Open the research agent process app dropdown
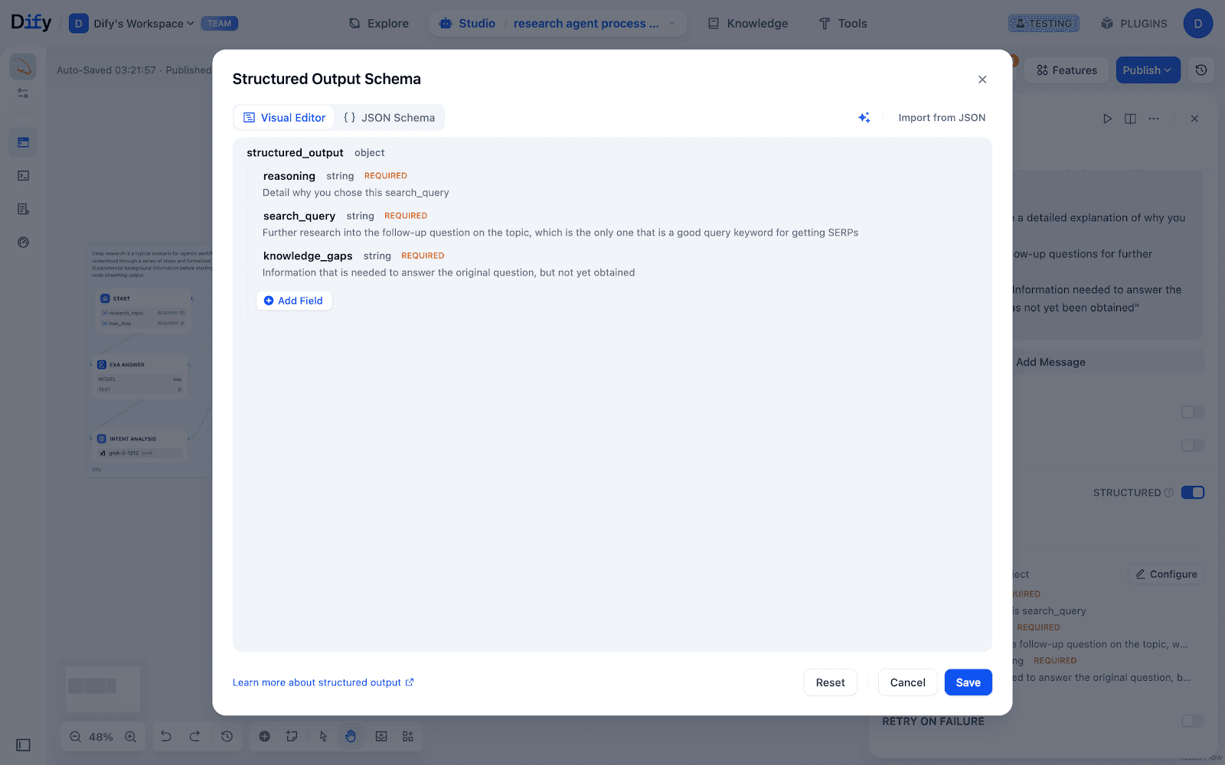 (x=593, y=24)
